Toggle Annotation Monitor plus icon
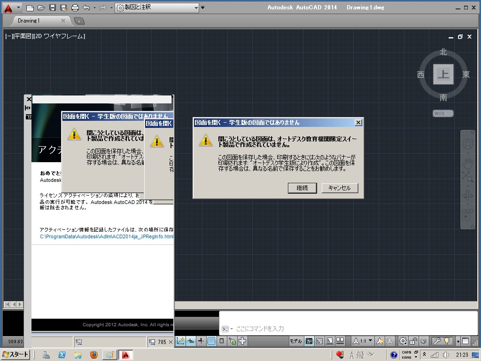 pos(242,341)
